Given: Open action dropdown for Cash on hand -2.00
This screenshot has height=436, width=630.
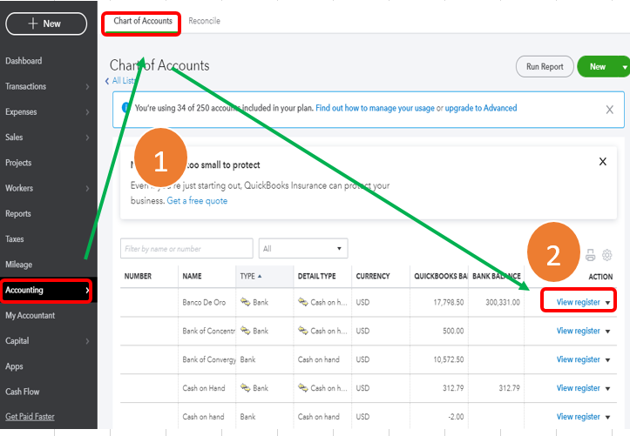Looking at the screenshot, I should (608, 417).
